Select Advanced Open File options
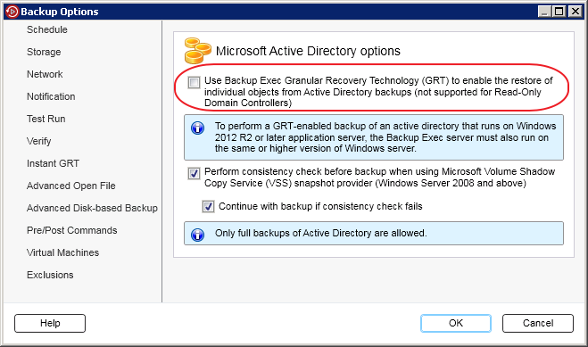 point(70,186)
